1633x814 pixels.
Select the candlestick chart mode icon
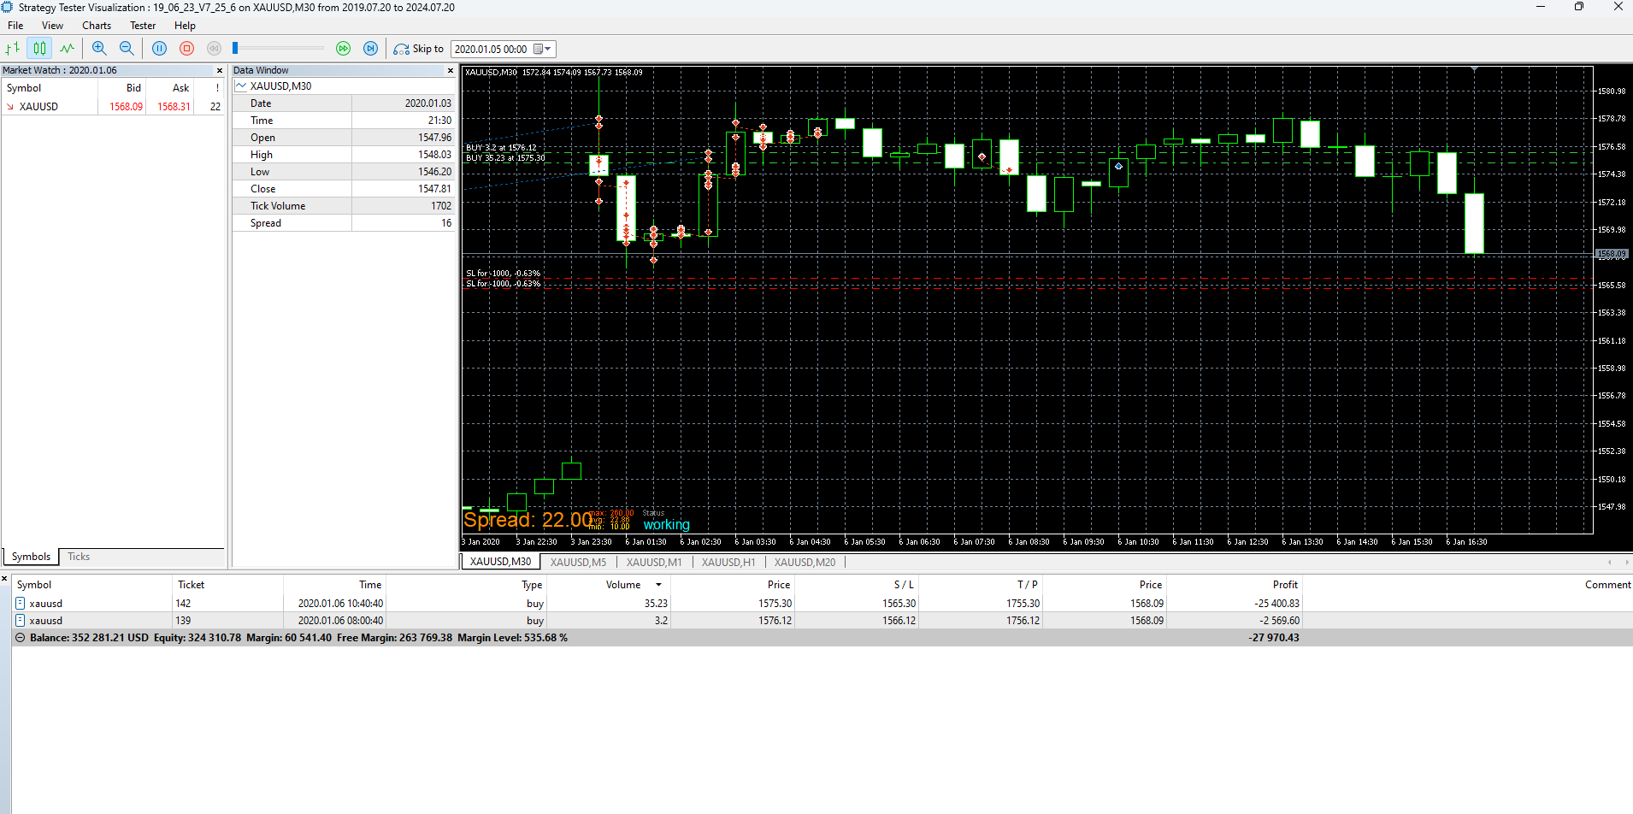click(x=39, y=49)
